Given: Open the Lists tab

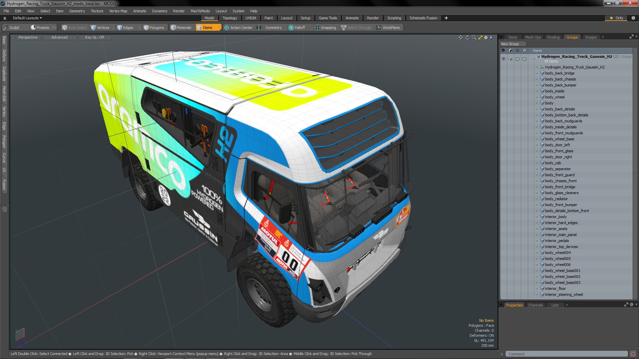Looking at the screenshot, I should pos(555,305).
